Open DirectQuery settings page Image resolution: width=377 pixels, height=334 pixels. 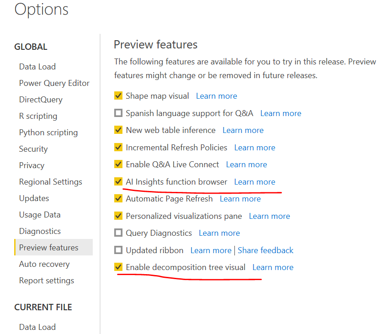[x=41, y=100]
